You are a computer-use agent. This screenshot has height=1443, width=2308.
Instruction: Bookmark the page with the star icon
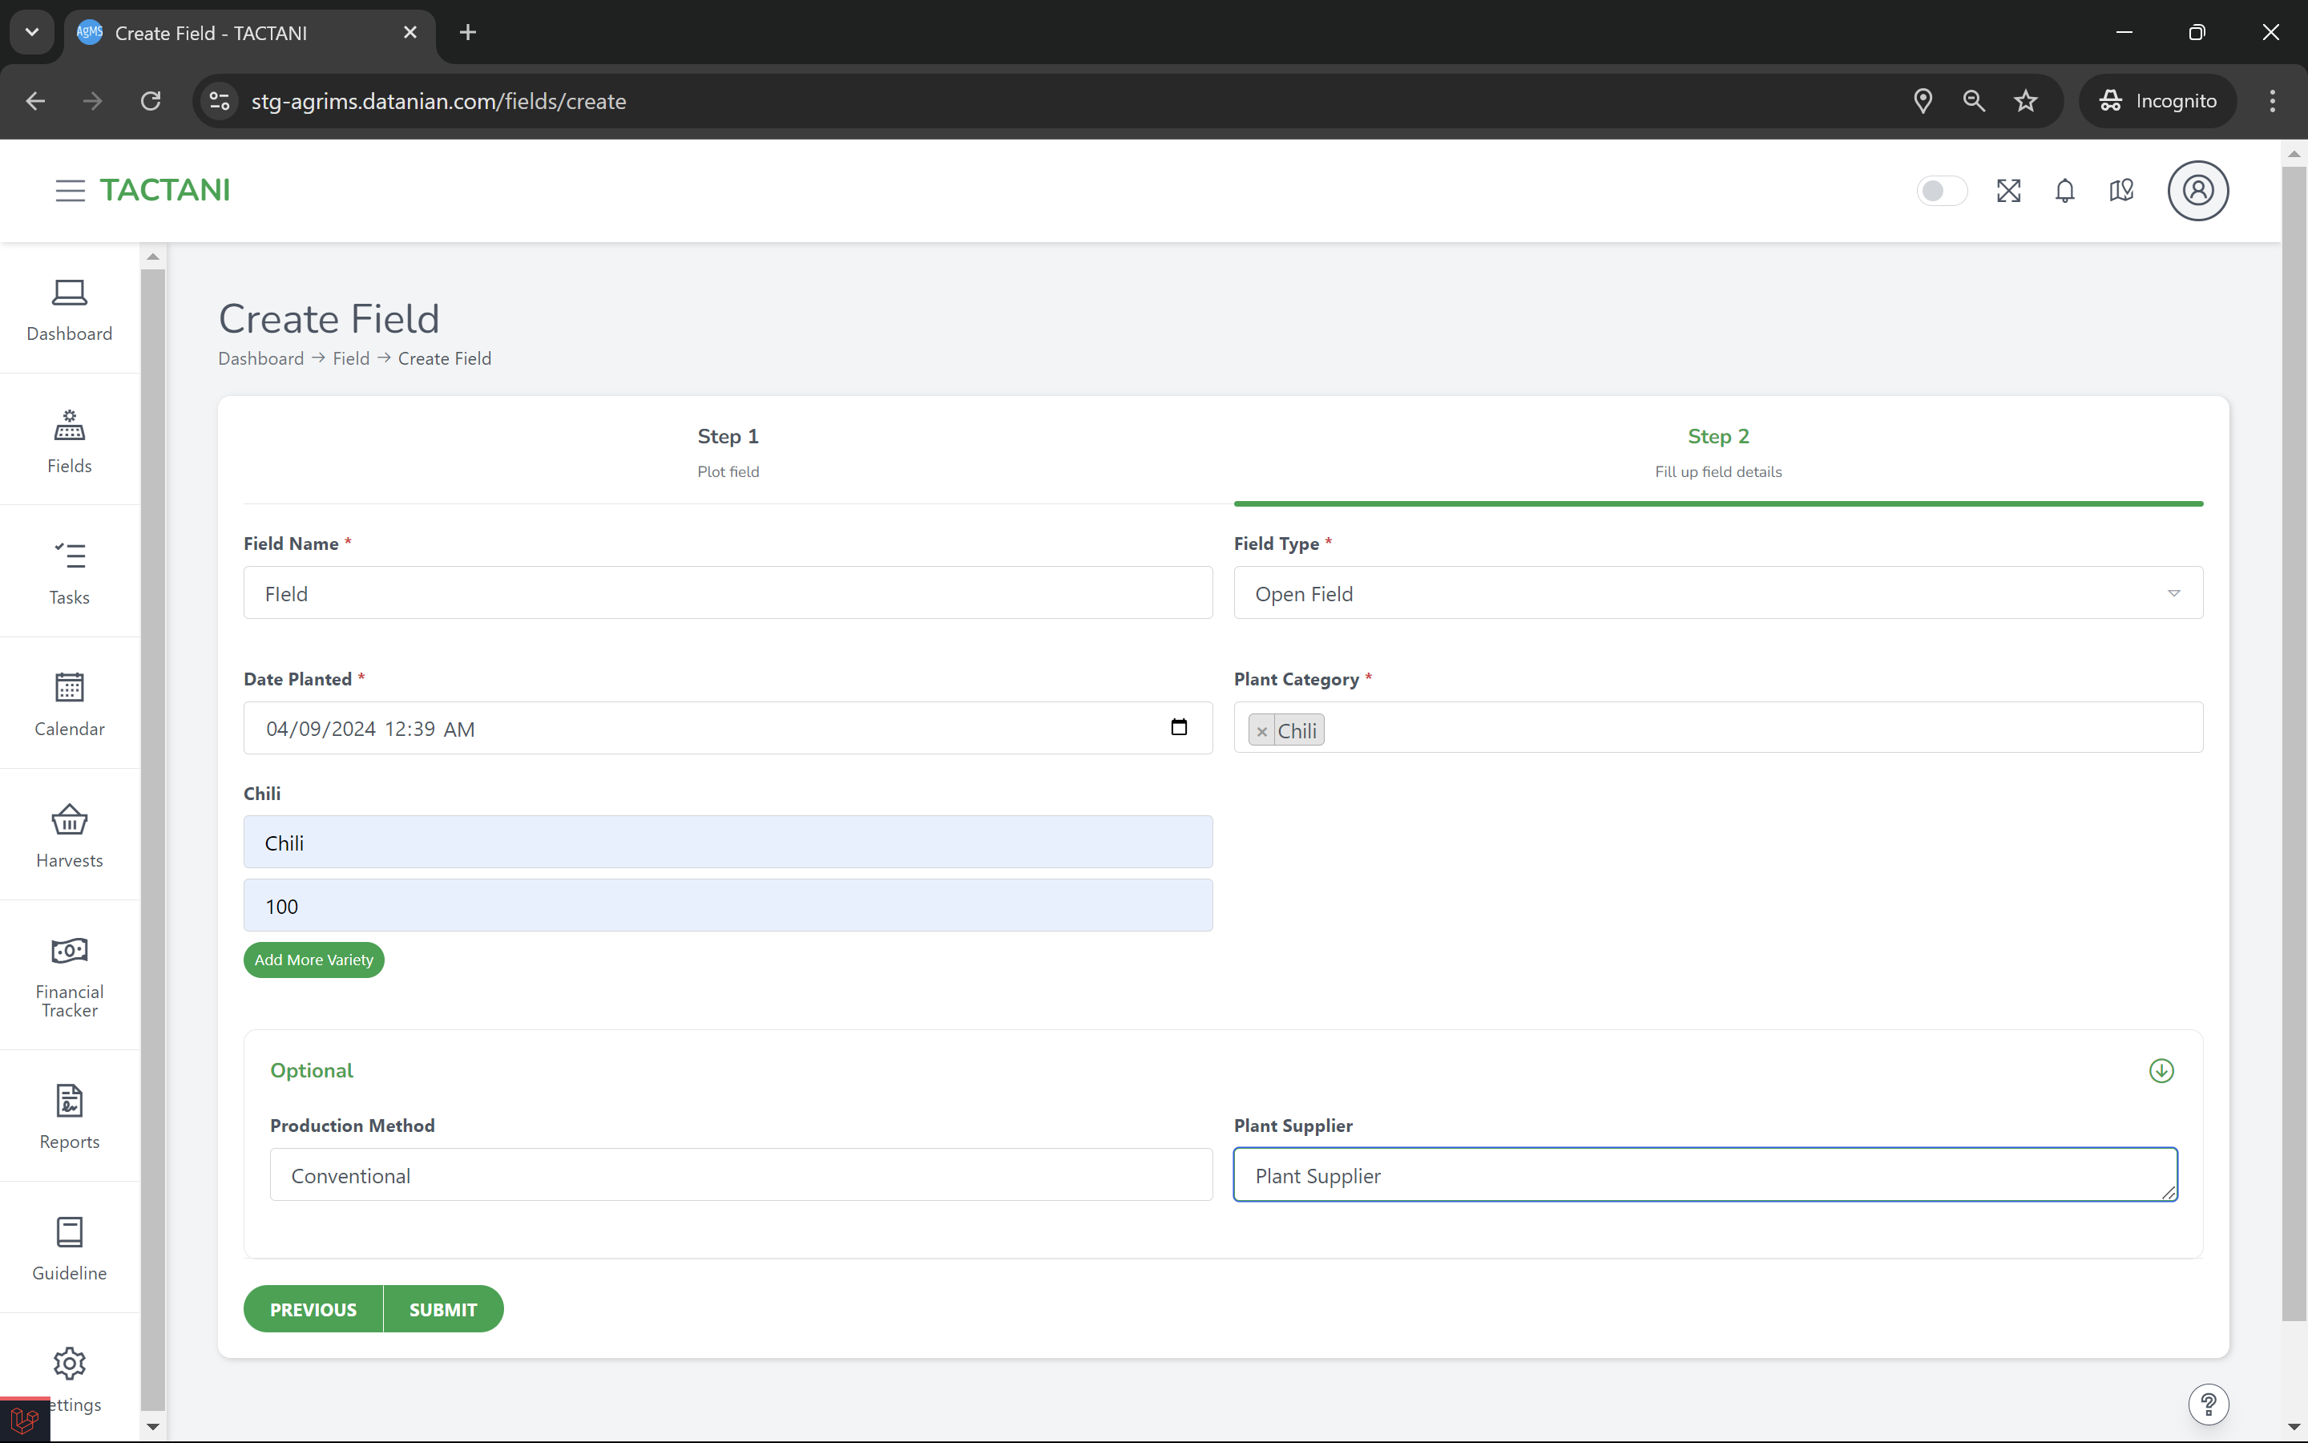click(x=2026, y=101)
